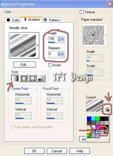Choose the blue swatch in recent materials
The height and width of the screenshot is (156, 113).
89,119
